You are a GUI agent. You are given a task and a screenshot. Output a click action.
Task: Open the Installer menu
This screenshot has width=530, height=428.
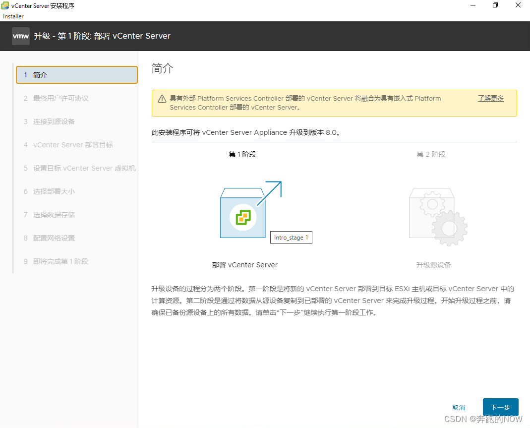pos(13,16)
